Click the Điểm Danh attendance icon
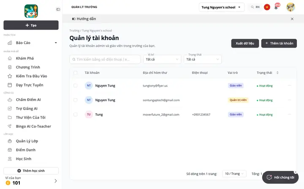 pyautogui.click(x=10, y=150)
